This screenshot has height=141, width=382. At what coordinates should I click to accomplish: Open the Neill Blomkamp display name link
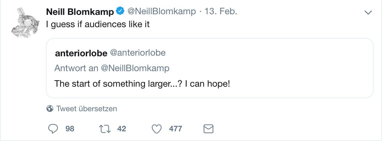80,12
